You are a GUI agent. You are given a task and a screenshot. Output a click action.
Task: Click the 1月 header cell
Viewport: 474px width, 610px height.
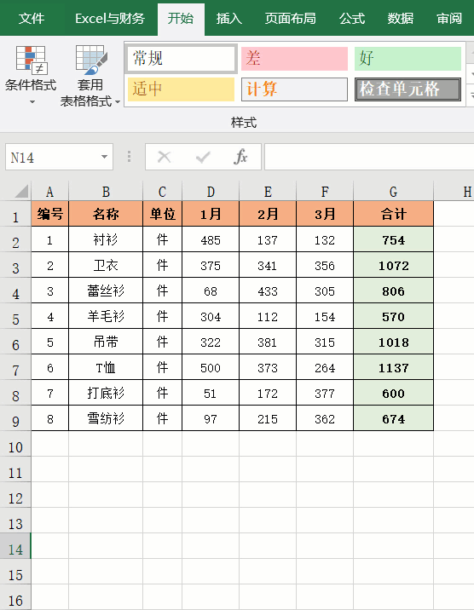[211, 214]
